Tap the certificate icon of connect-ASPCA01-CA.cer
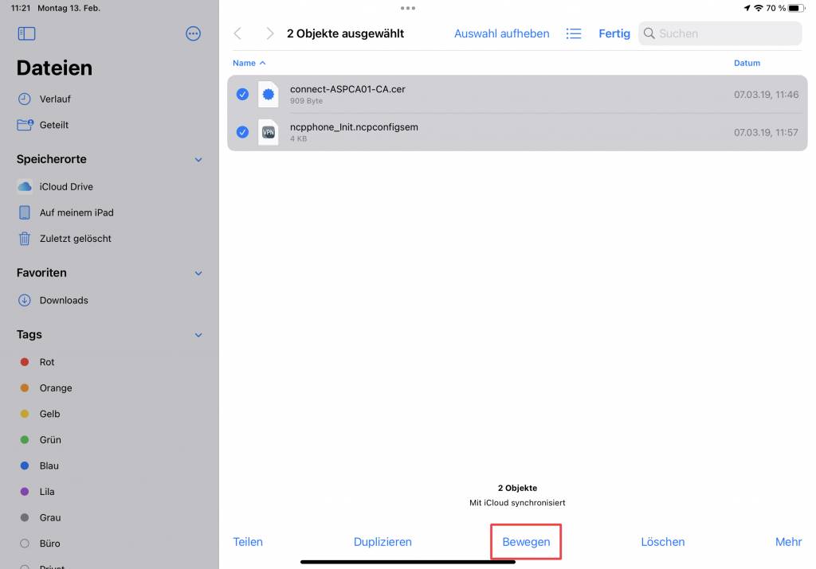The width and height of the screenshot is (816, 569). pyautogui.click(x=269, y=94)
